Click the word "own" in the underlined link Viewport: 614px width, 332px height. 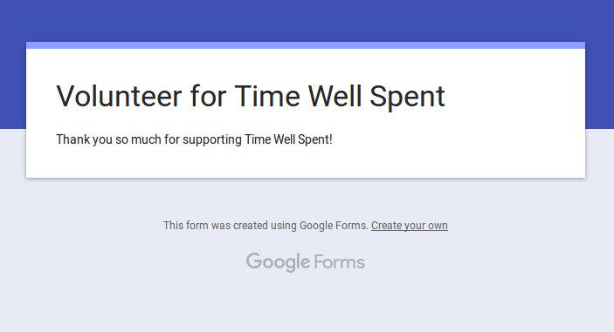(438, 226)
